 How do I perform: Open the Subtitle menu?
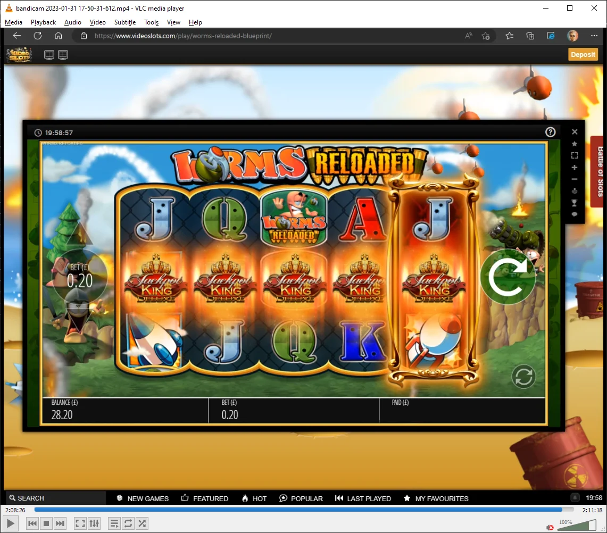tap(125, 22)
